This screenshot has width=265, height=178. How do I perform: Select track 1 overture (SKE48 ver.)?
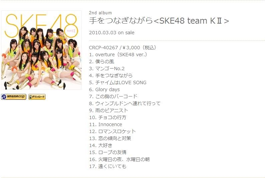point(118,55)
